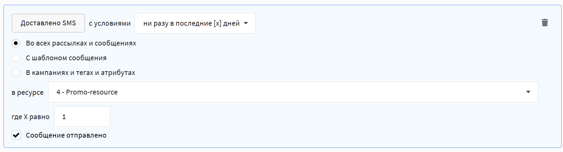Click the "Сообщение отправлено" label text
The width and height of the screenshot is (563, 152).
point(66,135)
